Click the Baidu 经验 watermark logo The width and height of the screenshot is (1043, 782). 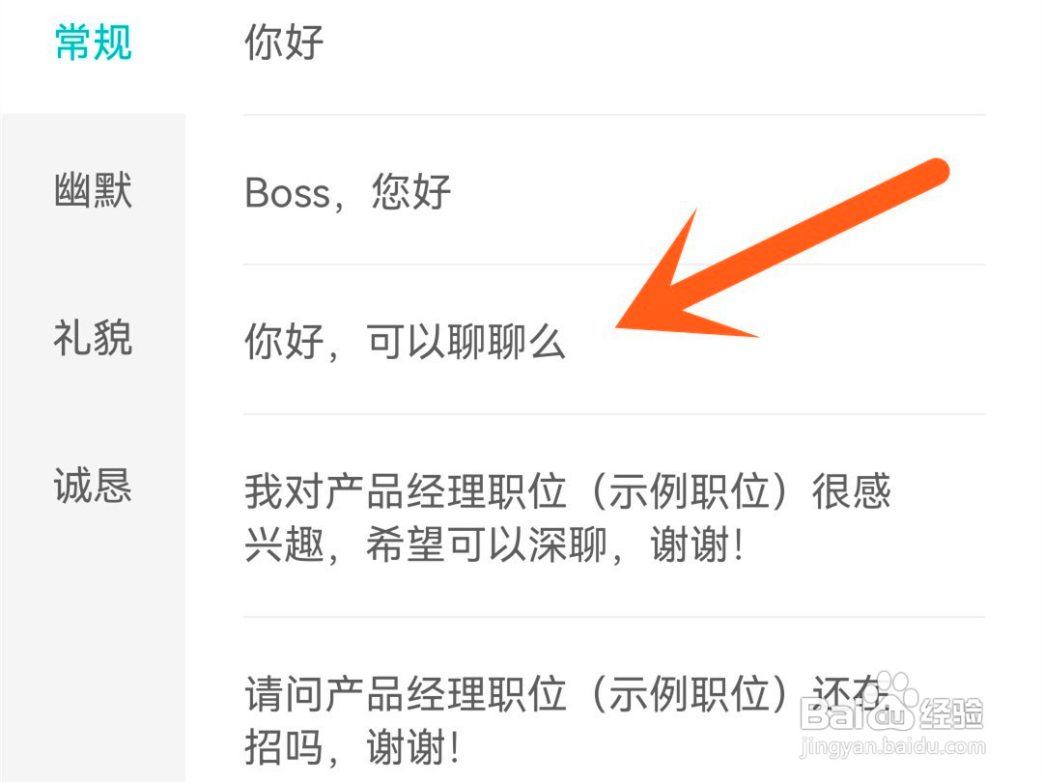coord(891,712)
